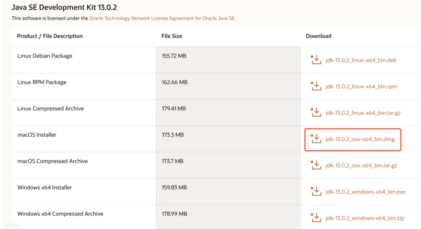Click the 178.99 MB file size
This screenshot has height=229, width=421.
tap(174, 214)
